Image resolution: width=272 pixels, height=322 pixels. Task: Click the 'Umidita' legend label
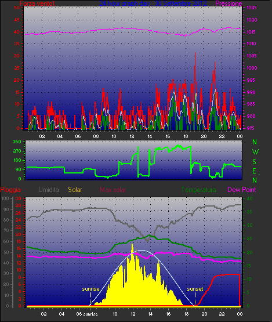click(49, 190)
